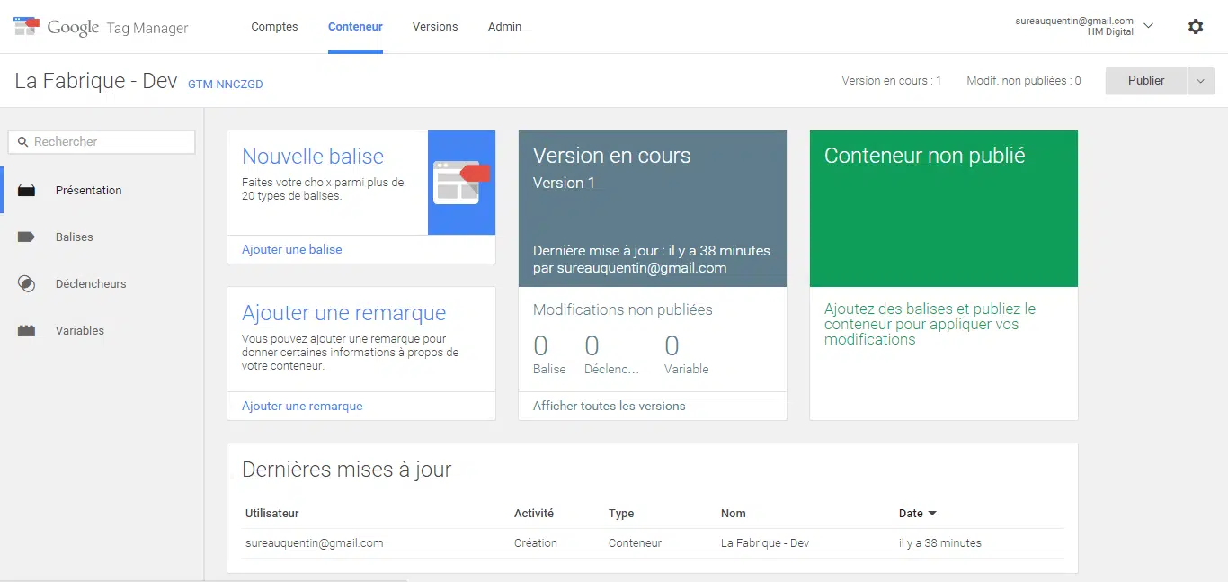Focus the Rechercher search field
This screenshot has height=582, width=1228.
(x=110, y=142)
